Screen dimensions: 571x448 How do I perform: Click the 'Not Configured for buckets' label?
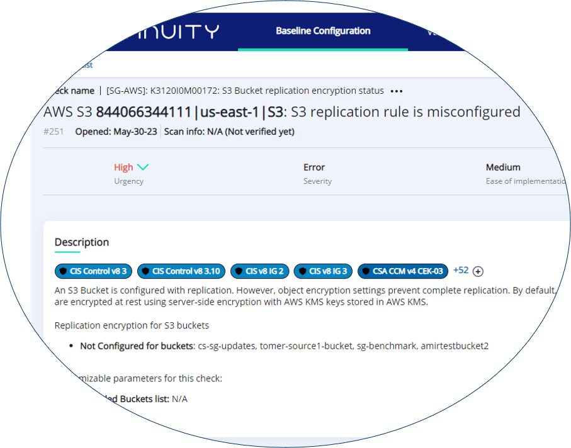[138, 346]
